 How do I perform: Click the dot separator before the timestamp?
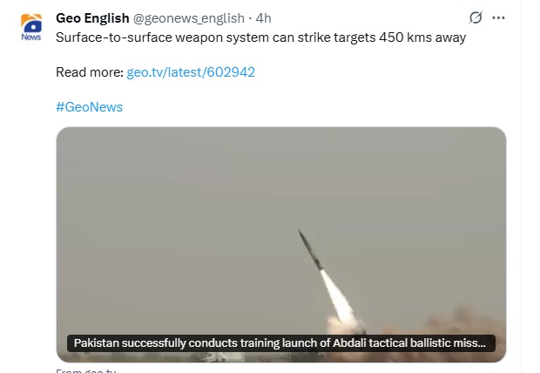point(249,18)
